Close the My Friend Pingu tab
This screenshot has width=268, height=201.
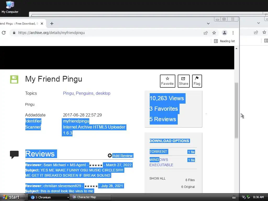click(42, 24)
